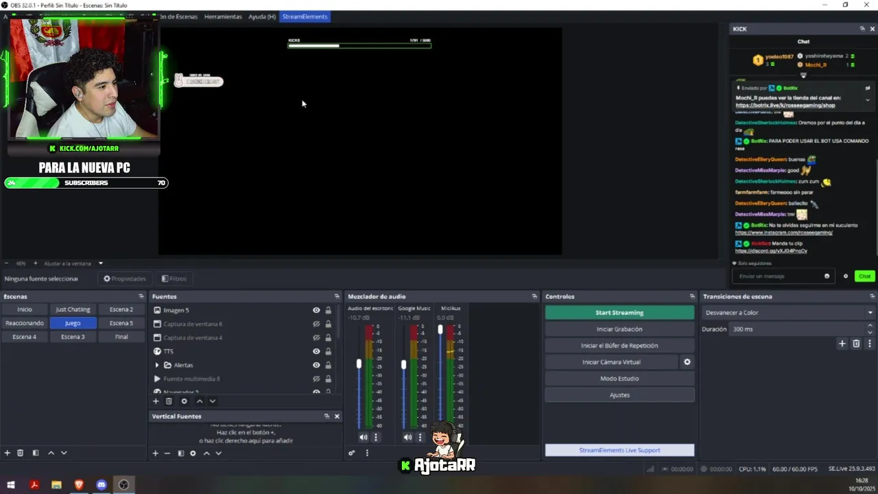Mute the Audio del escritorio speaker icon
Image resolution: width=878 pixels, height=494 pixels.
[x=364, y=437]
